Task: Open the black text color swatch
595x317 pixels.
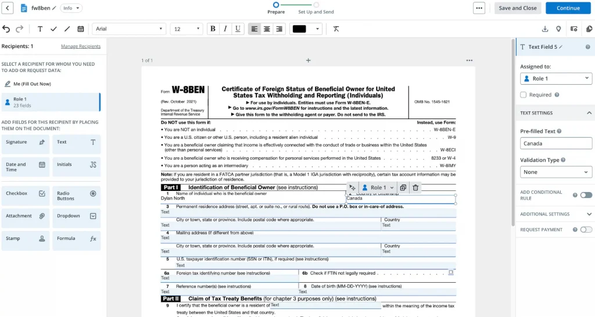Action: tap(306, 29)
